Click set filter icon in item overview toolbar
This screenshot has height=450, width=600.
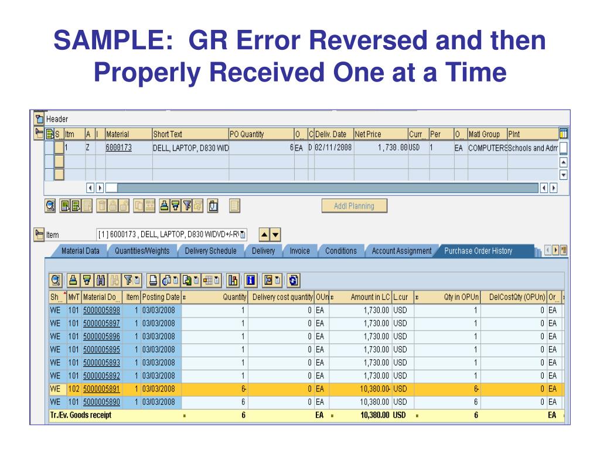(187, 206)
